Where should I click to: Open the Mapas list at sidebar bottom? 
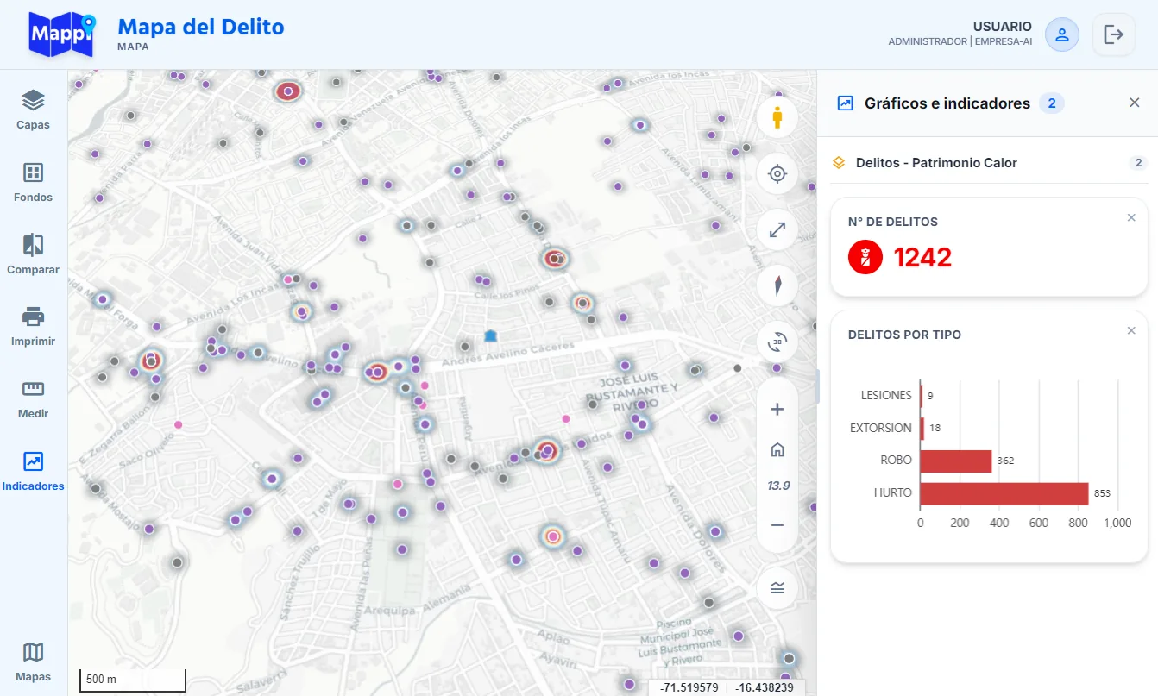pyautogui.click(x=33, y=662)
